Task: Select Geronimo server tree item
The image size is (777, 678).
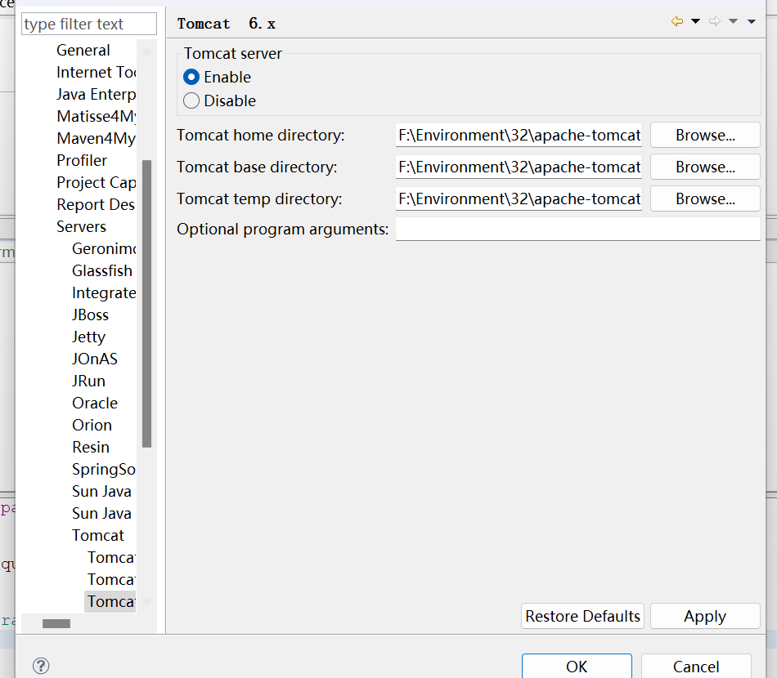Action: tap(104, 248)
